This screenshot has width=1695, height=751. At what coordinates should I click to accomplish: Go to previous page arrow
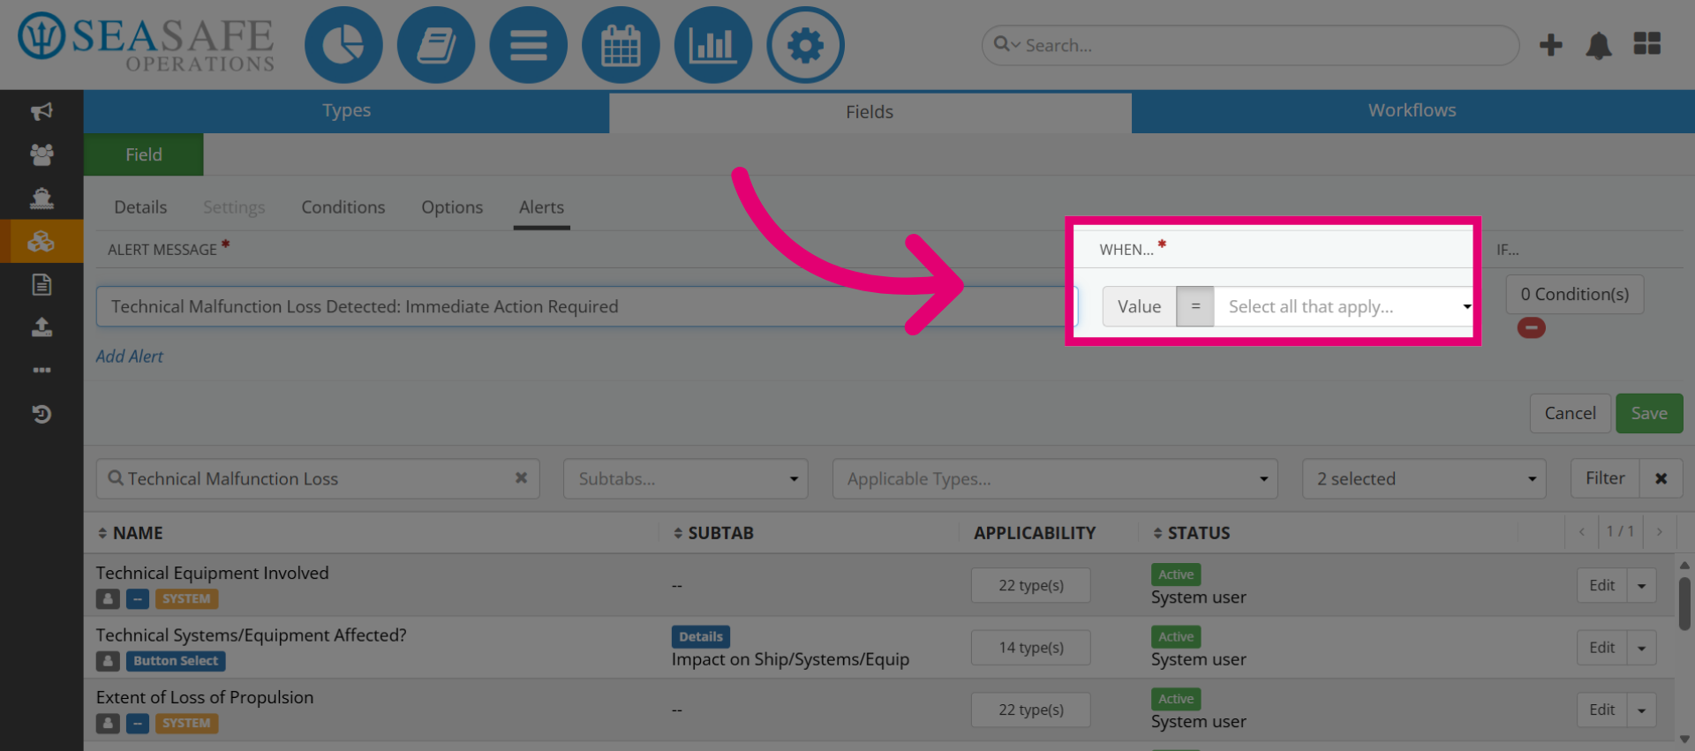pyautogui.click(x=1582, y=531)
